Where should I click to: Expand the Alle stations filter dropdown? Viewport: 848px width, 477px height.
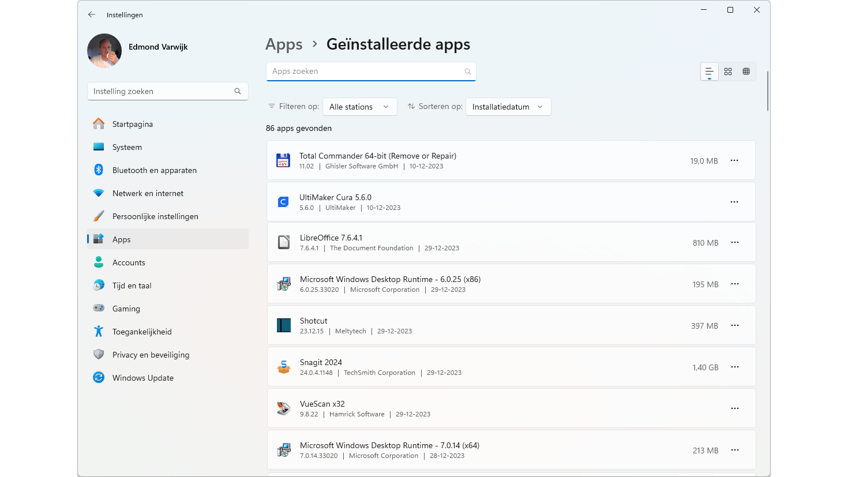359,107
